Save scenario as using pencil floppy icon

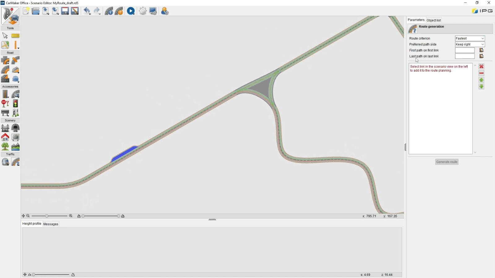75,11
